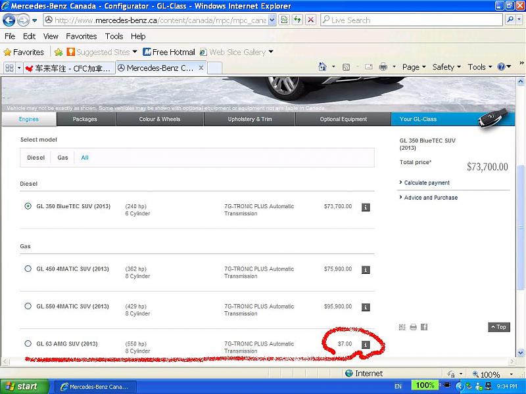526x394 pixels.
Task: Open the Safety menu dropdown
Action: pos(446,67)
